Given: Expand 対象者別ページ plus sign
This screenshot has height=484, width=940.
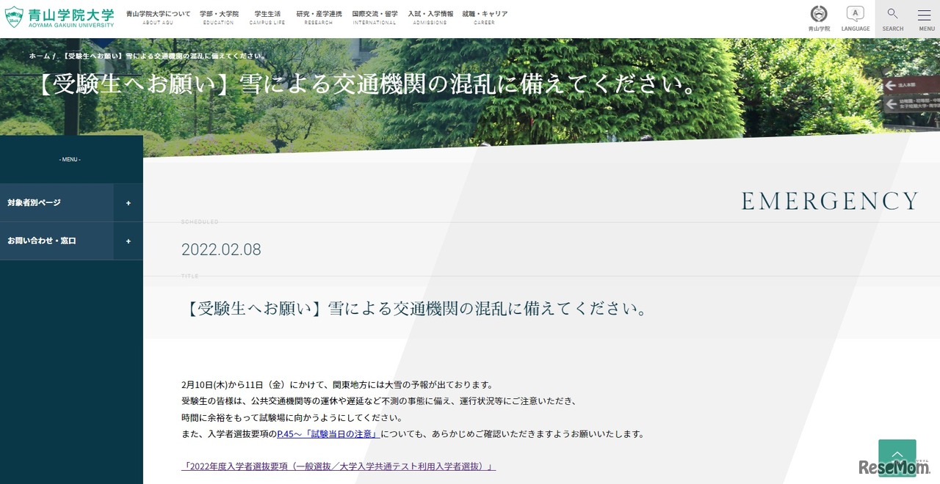Looking at the screenshot, I should click(129, 203).
